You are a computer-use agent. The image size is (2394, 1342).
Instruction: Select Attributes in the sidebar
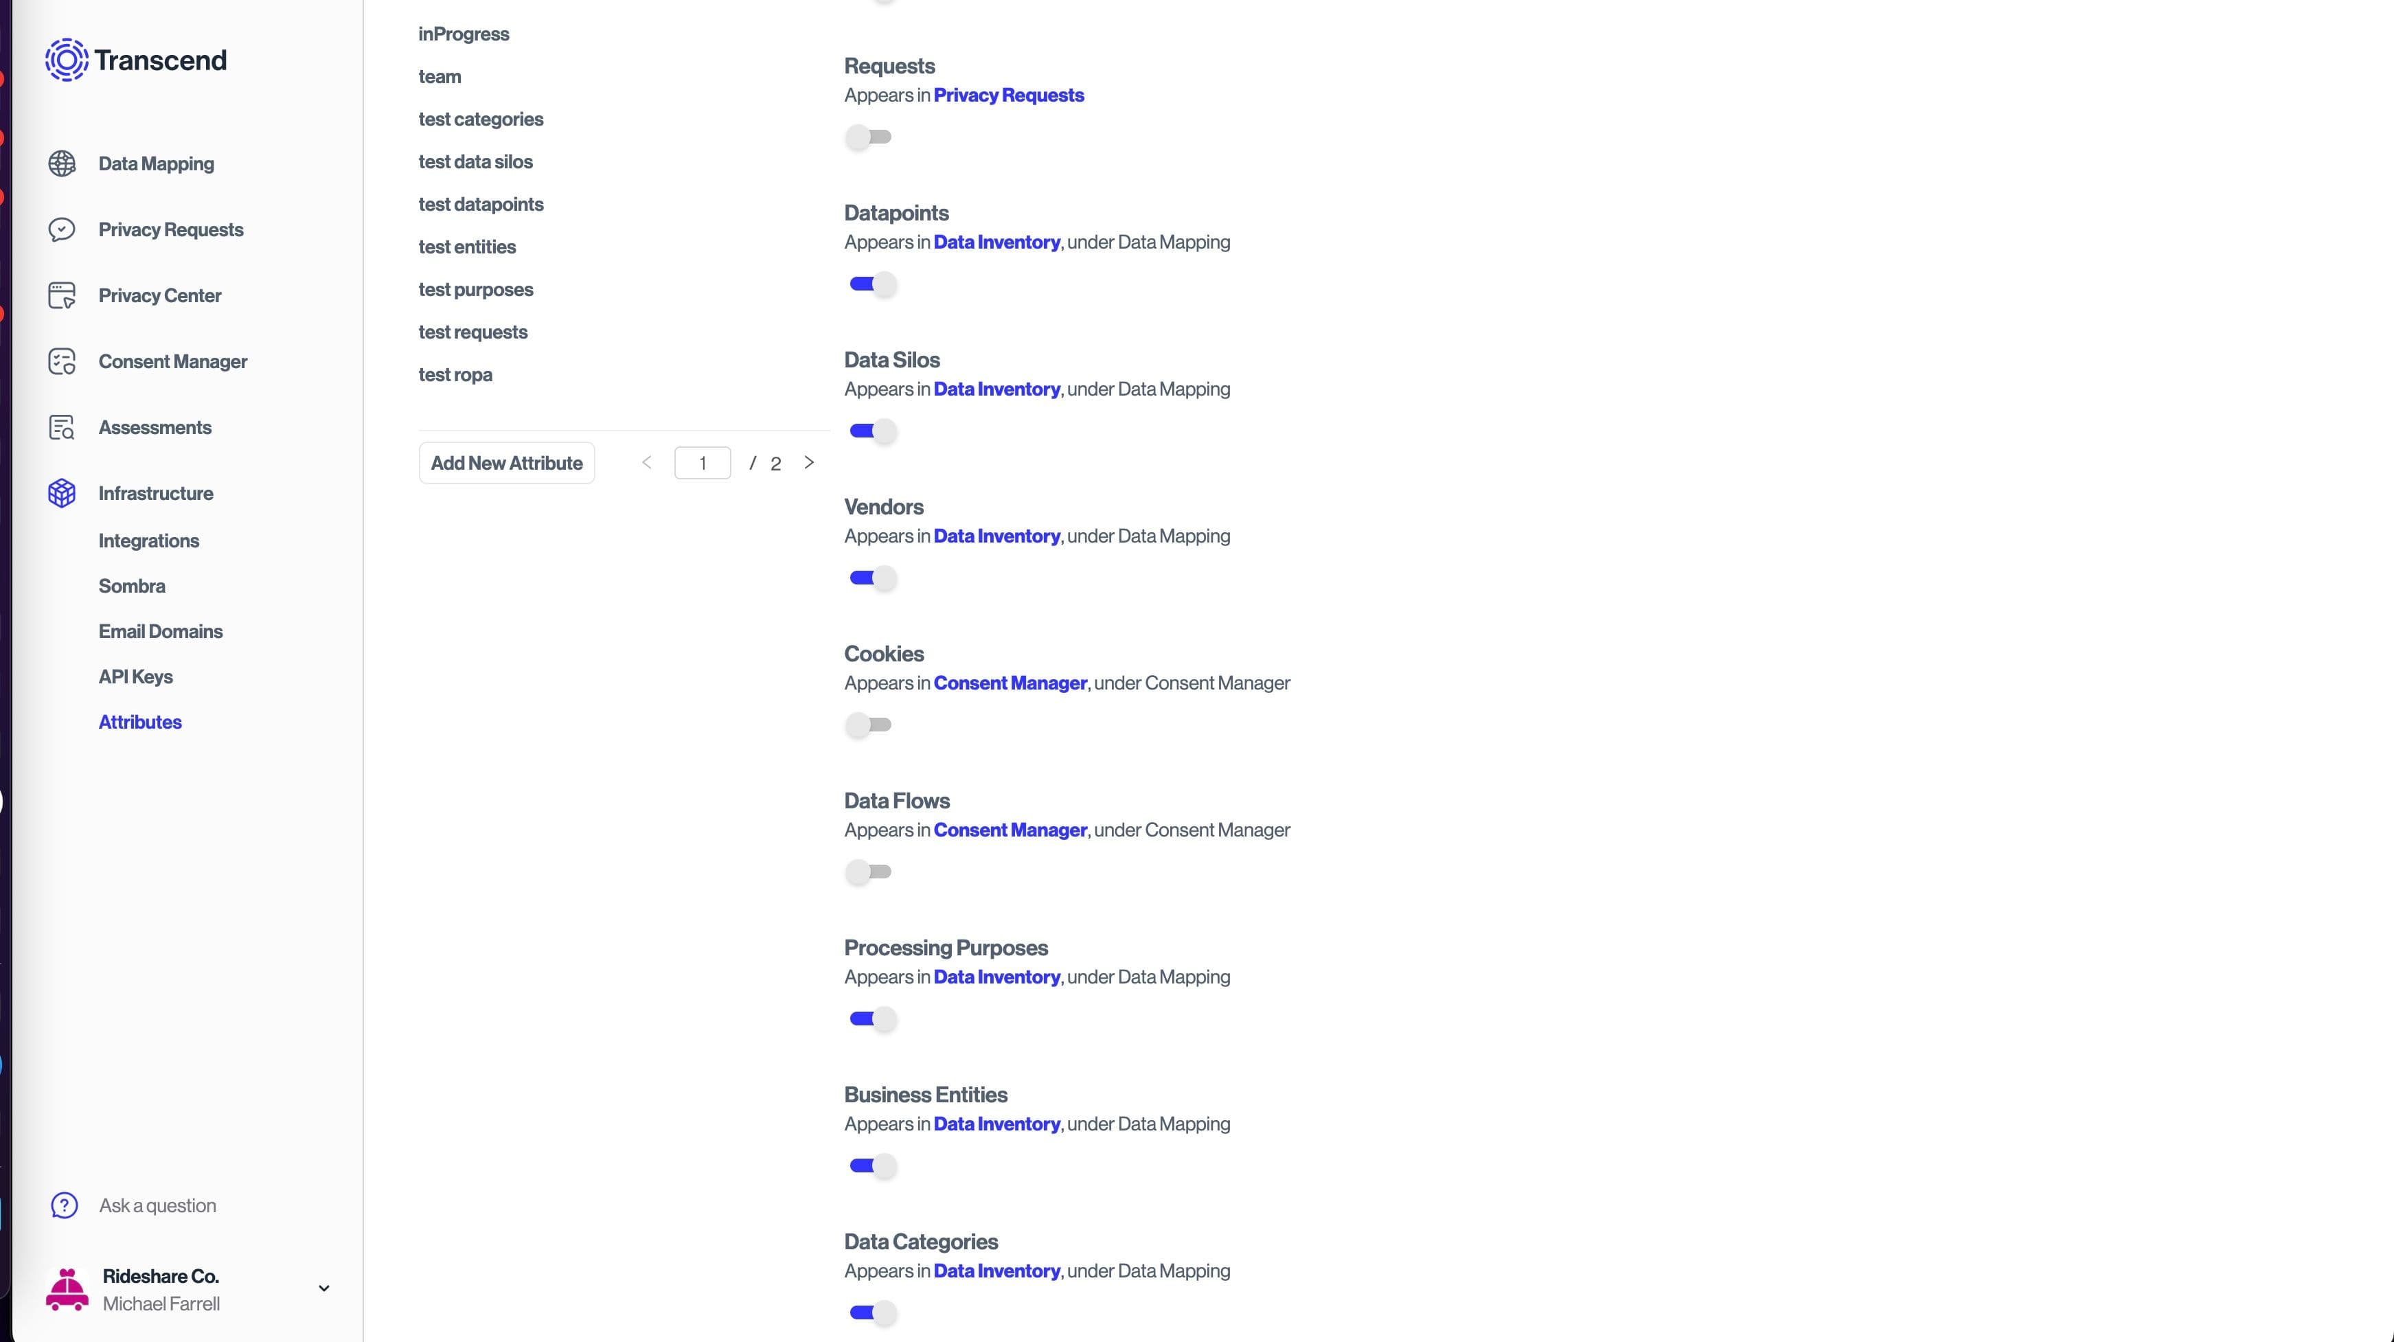click(x=139, y=721)
